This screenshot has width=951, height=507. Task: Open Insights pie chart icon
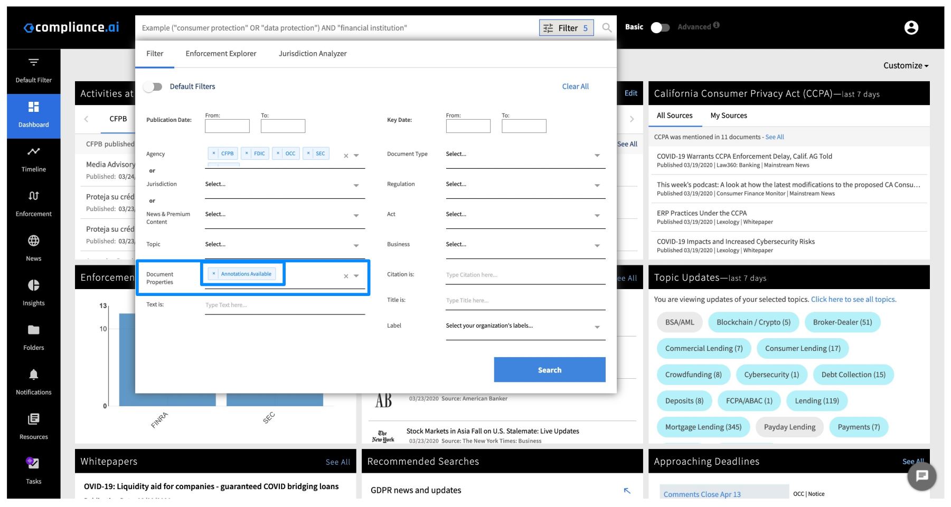click(x=33, y=285)
